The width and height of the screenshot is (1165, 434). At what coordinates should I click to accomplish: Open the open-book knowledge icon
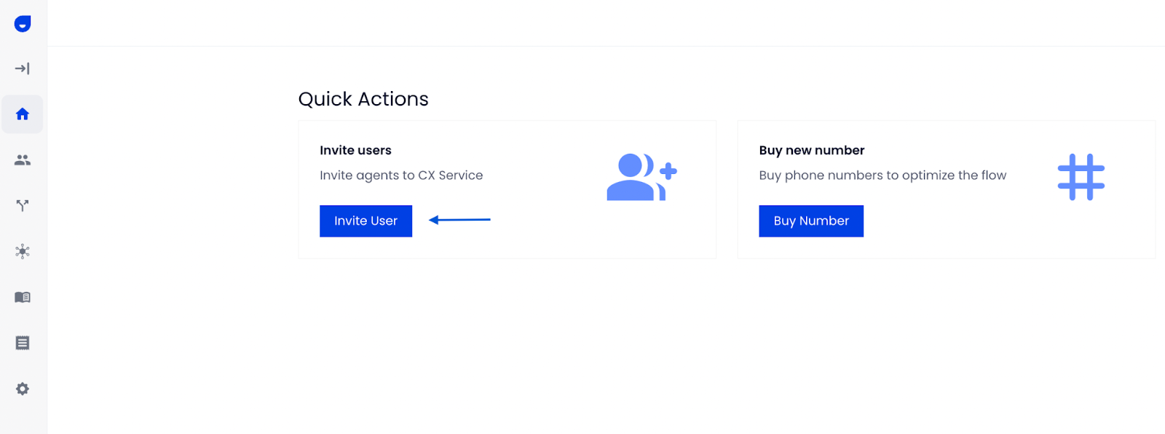click(23, 297)
